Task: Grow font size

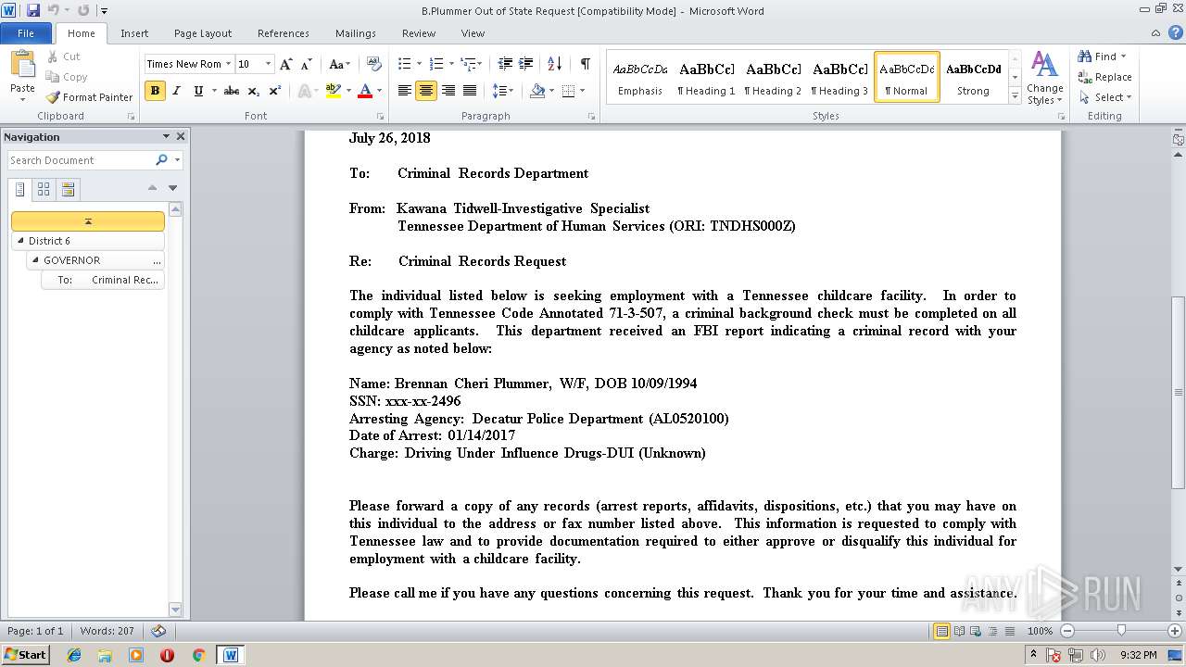Action: click(286, 64)
